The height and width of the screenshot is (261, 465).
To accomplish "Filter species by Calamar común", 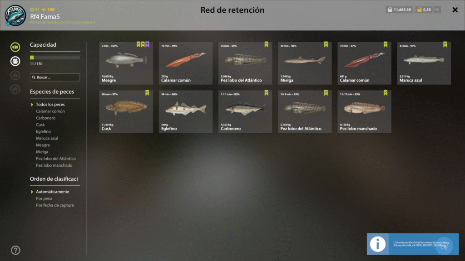I will click(x=50, y=111).
